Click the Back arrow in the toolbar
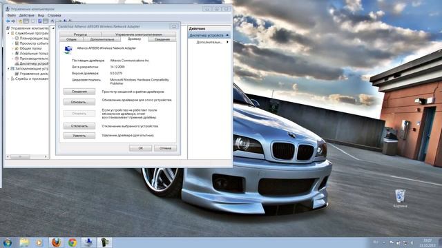This screenshot has width=442, height=248. tap(8, 21)
